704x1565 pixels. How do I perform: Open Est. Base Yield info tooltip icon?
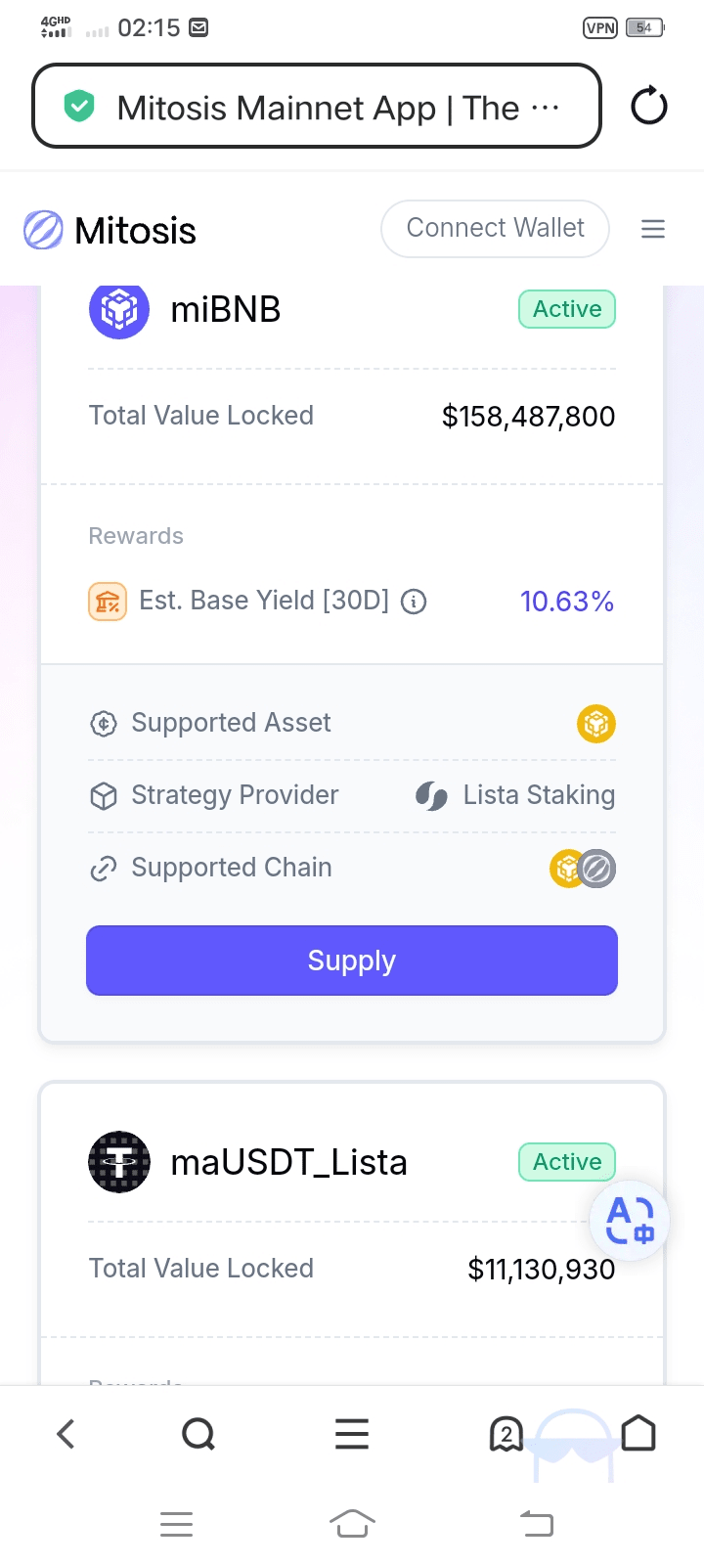click(414, 602)
